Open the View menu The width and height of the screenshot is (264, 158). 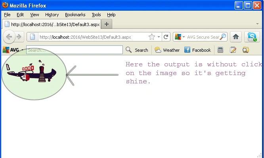tap(34, 15)
